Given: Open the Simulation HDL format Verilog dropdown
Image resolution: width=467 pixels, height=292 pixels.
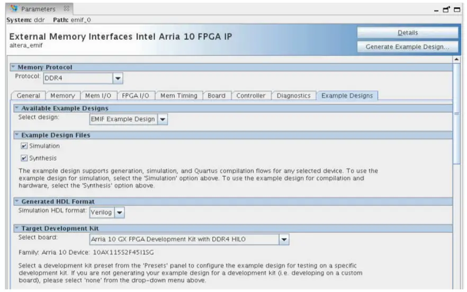Looking at the screenshot, I should [x=120, y=213].
